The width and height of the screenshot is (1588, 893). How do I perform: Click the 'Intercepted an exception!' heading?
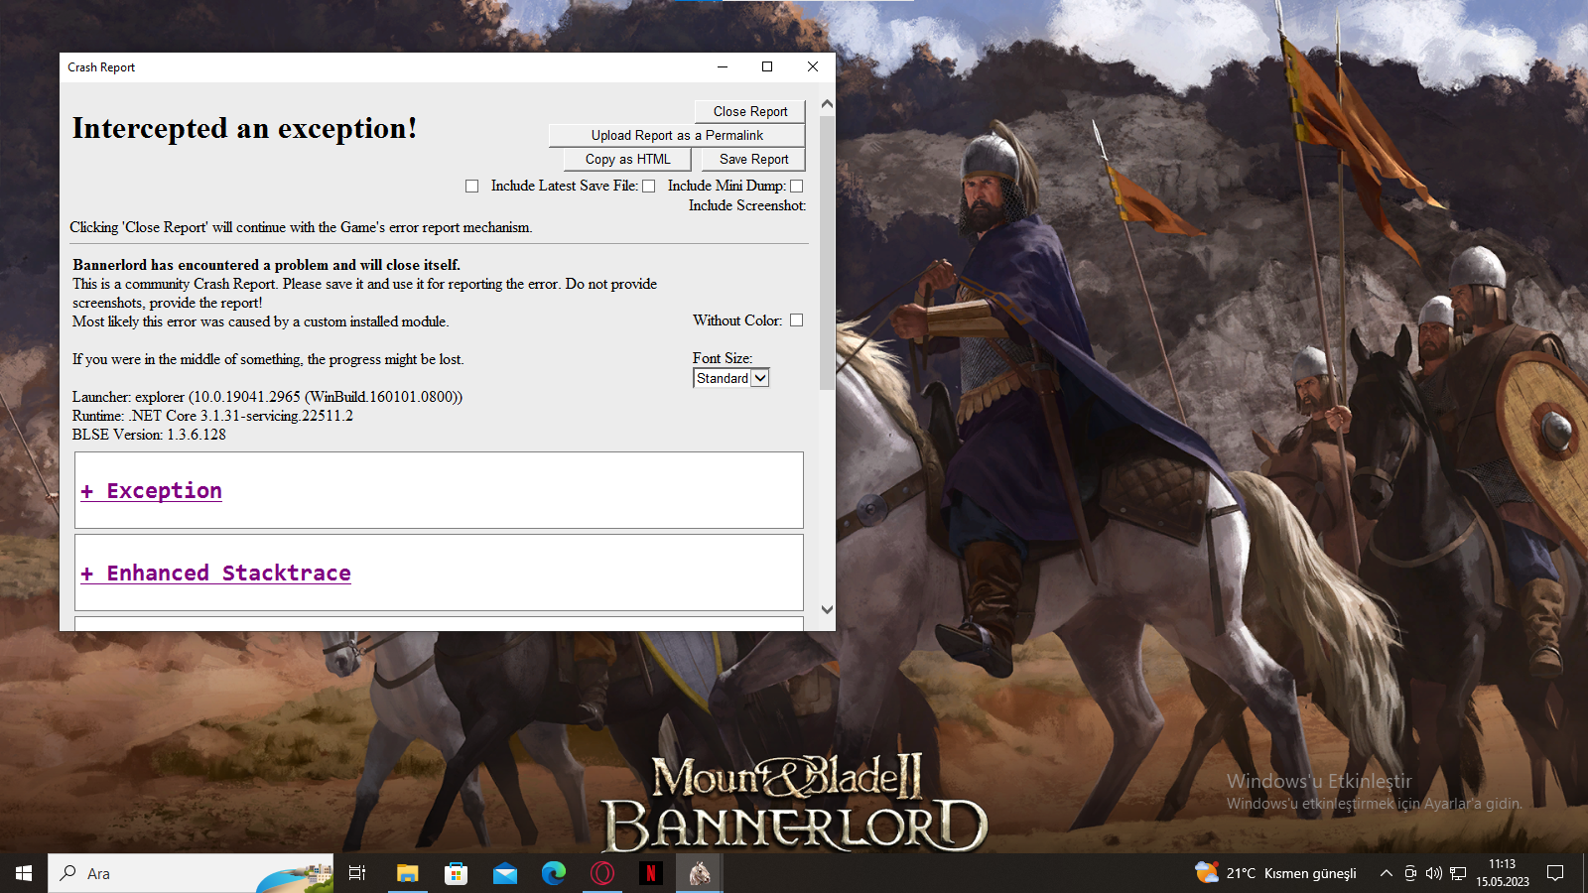pos(244,128)
